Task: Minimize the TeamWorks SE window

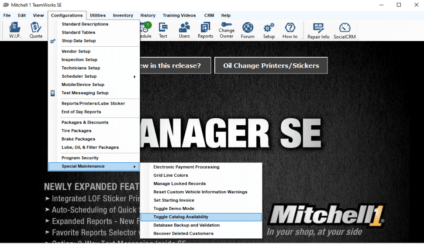Action: 381,5
